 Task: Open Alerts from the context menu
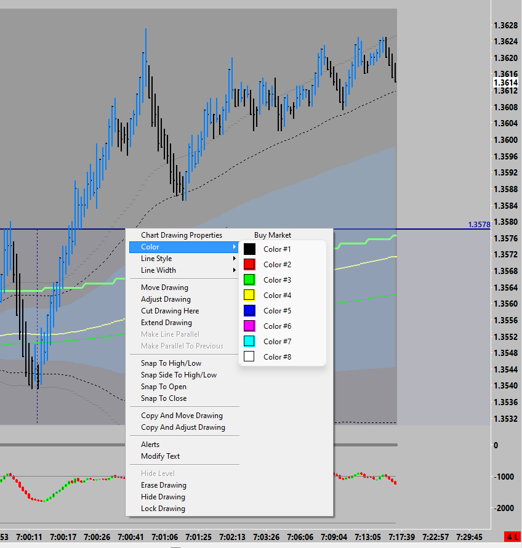coord(150,445)
